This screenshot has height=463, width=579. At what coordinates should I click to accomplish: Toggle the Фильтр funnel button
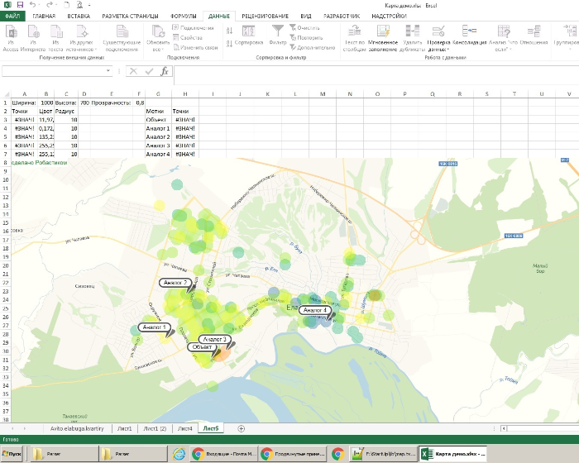[x=278, y=36]
